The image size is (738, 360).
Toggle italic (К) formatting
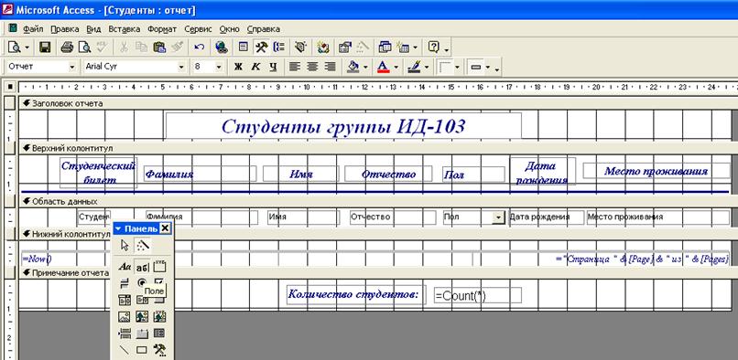click(255, 67)
